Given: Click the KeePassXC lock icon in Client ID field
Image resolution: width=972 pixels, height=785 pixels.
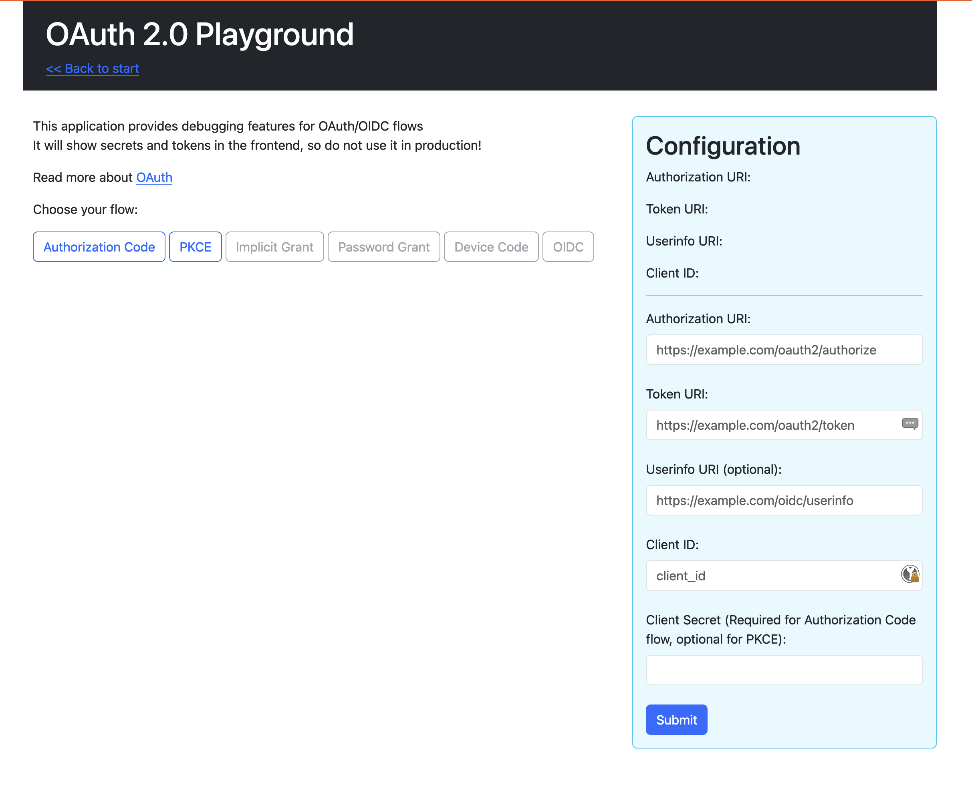Looking at the screenshot, I should [x=909, y=574].
